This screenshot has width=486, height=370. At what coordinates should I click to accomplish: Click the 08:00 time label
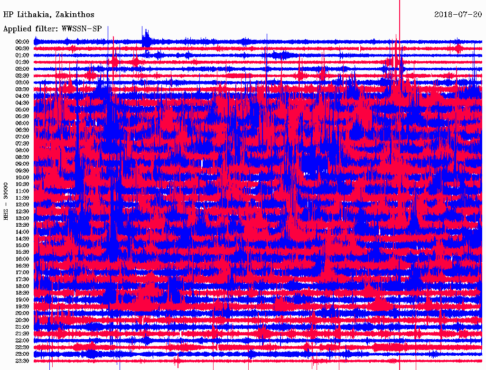pos(22,150)
